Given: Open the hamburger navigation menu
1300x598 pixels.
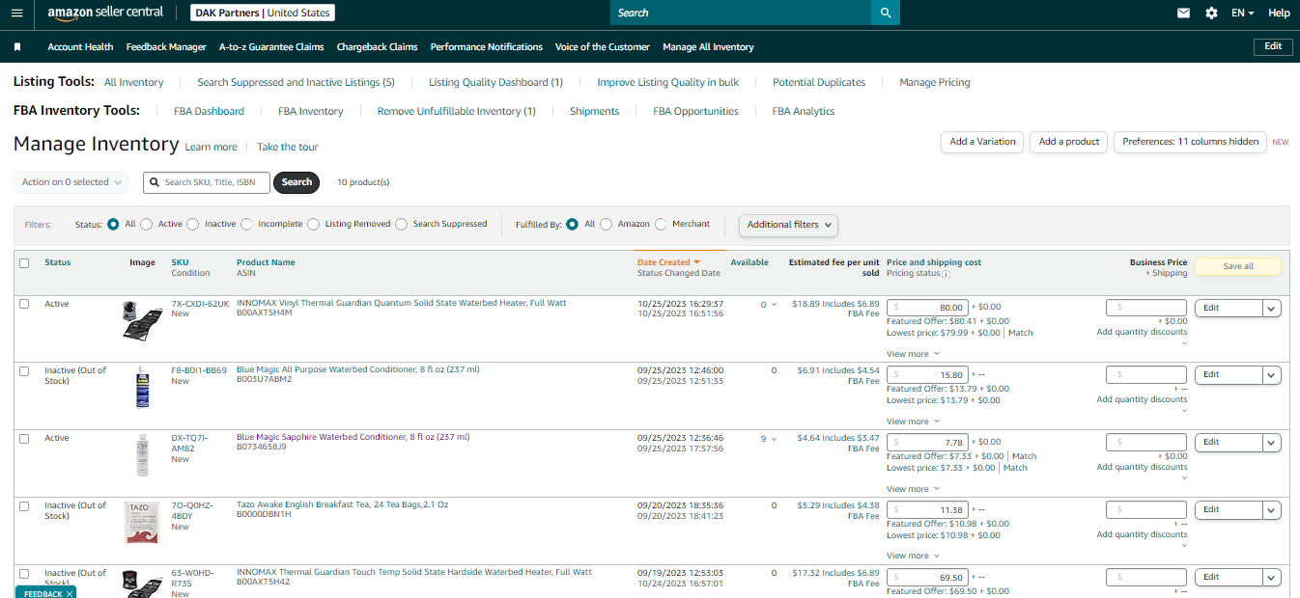Looking at the screenshot, I should pos(16,13).
